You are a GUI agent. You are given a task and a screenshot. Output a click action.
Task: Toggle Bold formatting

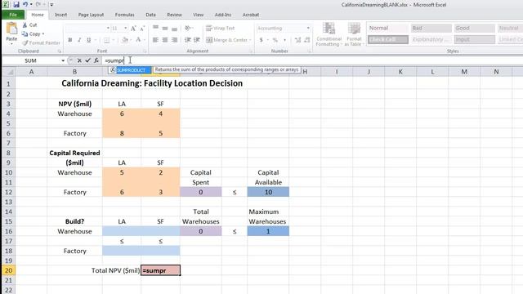tap(70, 40)
